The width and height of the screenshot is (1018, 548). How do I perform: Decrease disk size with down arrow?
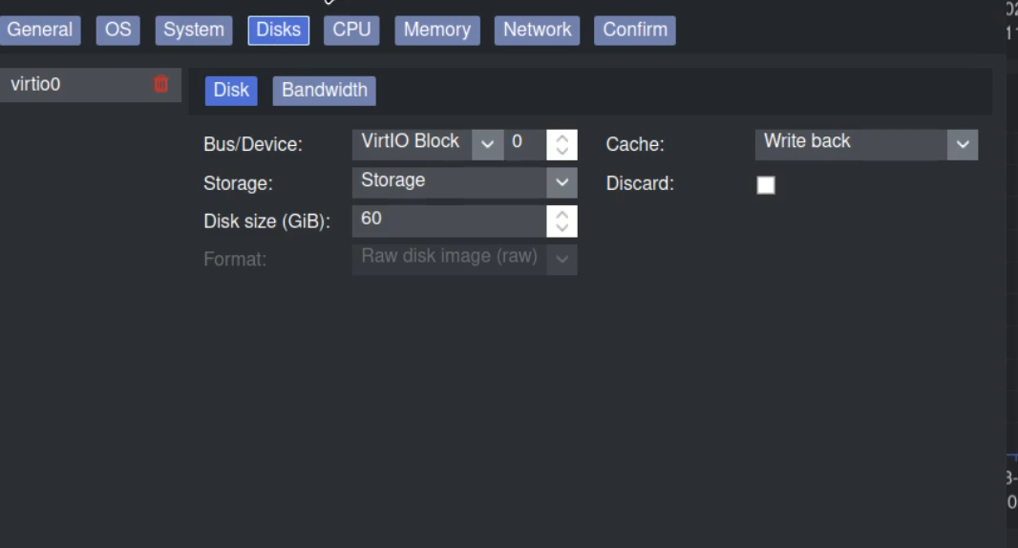[562, 228]
